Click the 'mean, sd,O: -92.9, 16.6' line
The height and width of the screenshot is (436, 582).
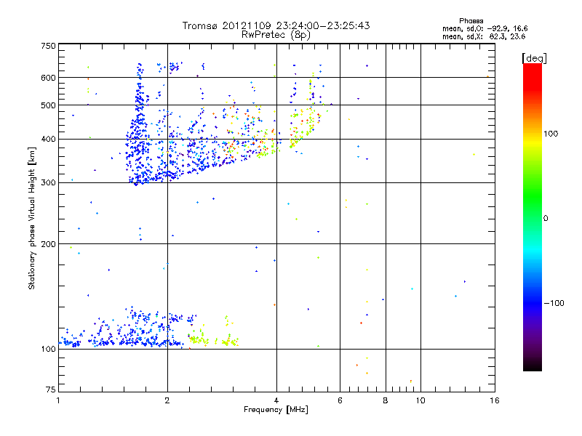485,28
